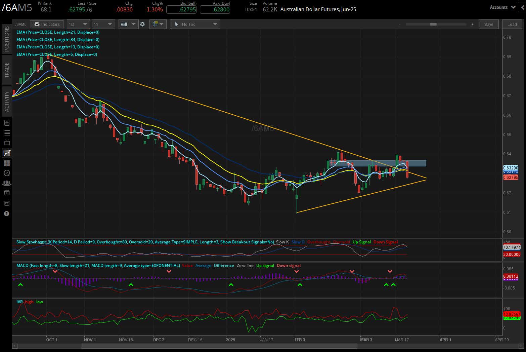
Task: Click the drawing tools crosshair icon
Action: point(155,24)
